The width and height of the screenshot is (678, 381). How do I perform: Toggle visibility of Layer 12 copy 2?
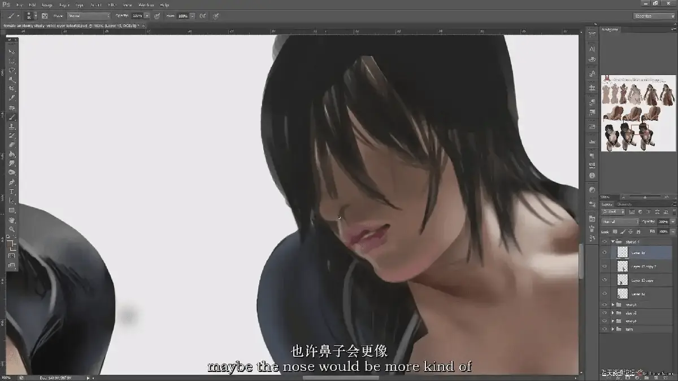(x=605, y=266)
